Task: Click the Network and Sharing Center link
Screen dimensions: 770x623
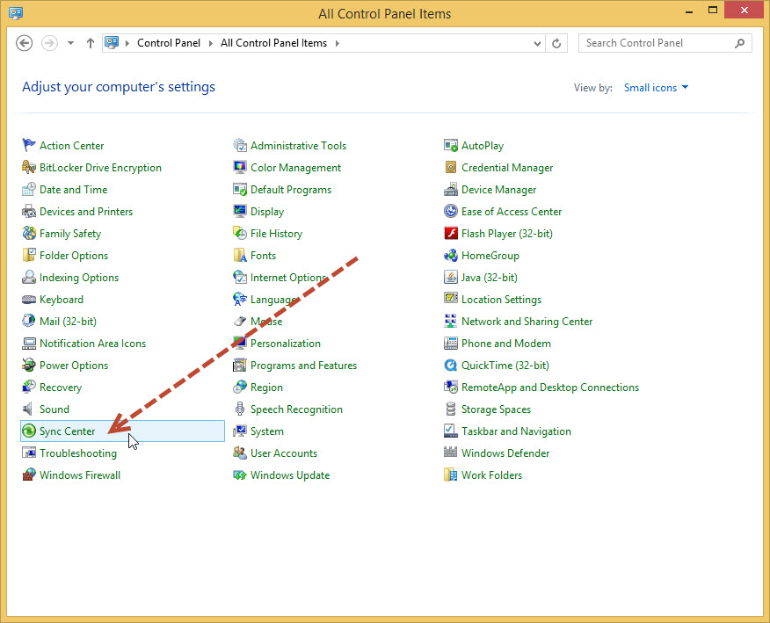Action: [527, 322]
